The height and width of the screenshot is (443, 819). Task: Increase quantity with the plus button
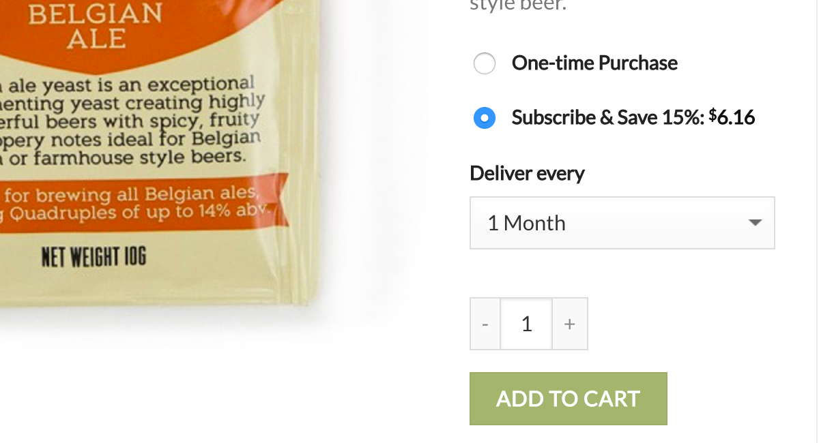(x=570, y=324)
